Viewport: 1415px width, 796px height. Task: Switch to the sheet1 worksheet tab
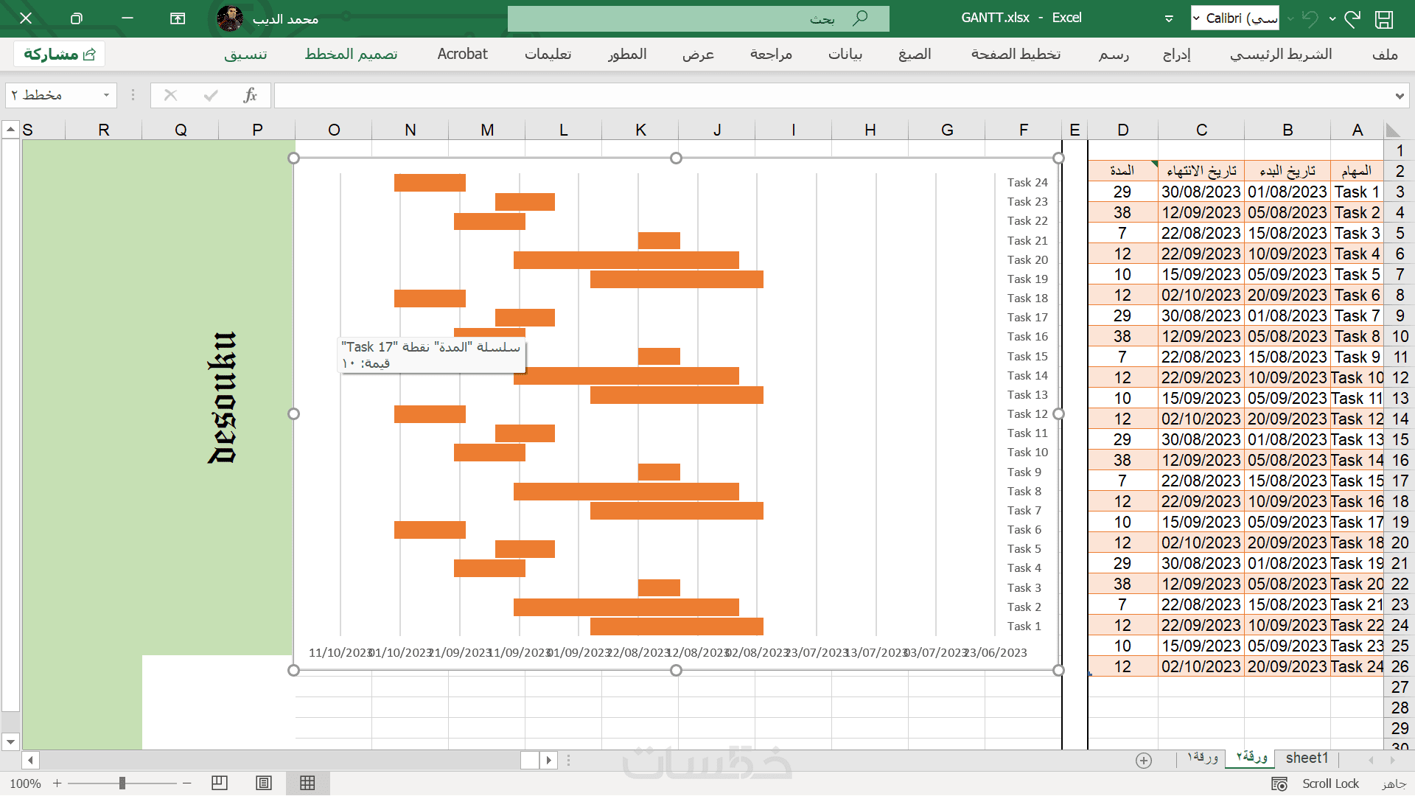tap(1307, 758)
